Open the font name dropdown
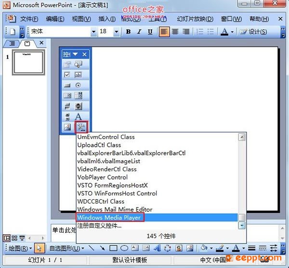Viewport: 289px width, 268px height. 93,32
